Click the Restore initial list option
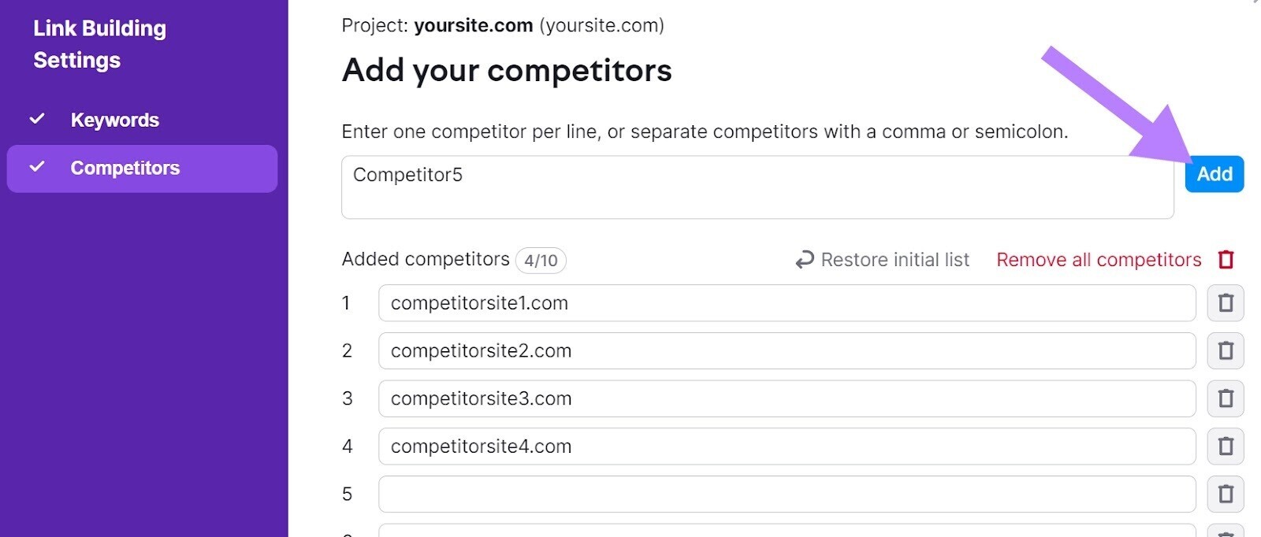1261x537 pixels. 895,259
